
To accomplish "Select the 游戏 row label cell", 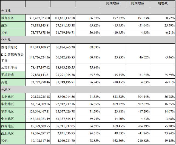I will (13, 25).
